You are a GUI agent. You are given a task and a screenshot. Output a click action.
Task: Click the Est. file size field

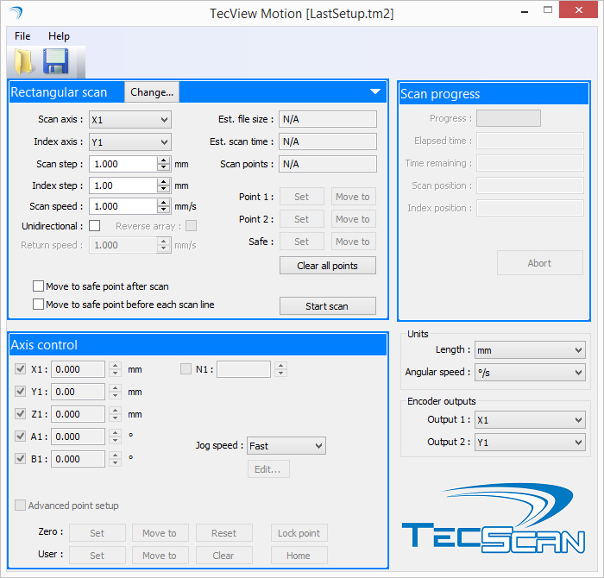[x=327, y=119]
